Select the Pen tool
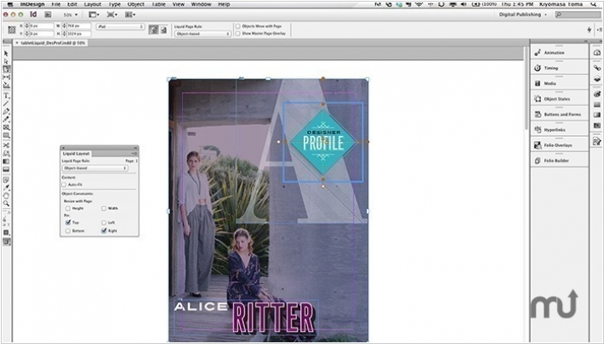This screenshot has height=344, width=604. point(6,111)
